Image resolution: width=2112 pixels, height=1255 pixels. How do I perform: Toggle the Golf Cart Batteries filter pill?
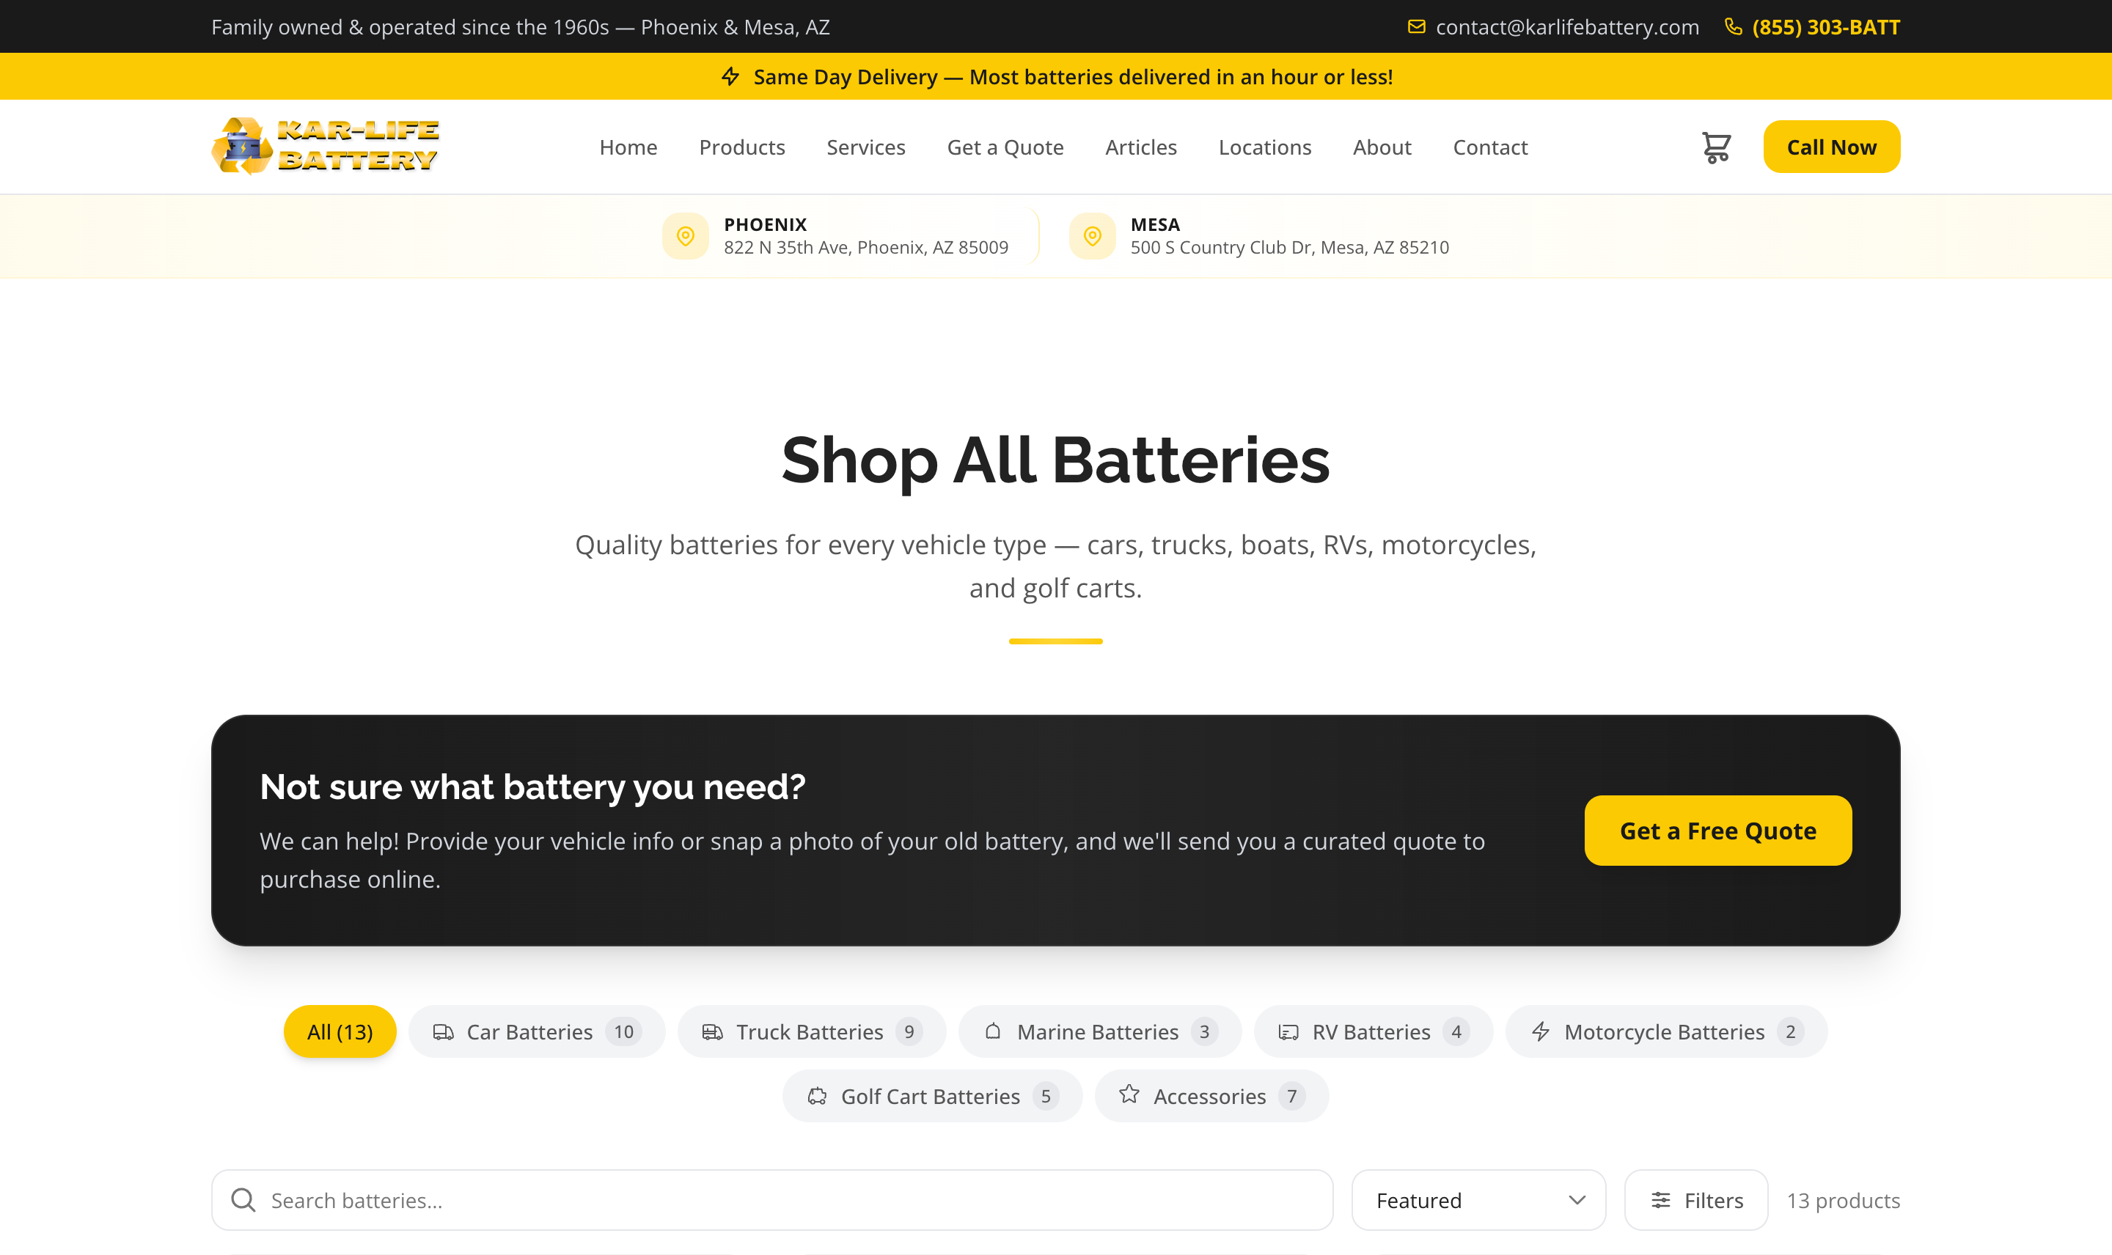click(931, 1095)
